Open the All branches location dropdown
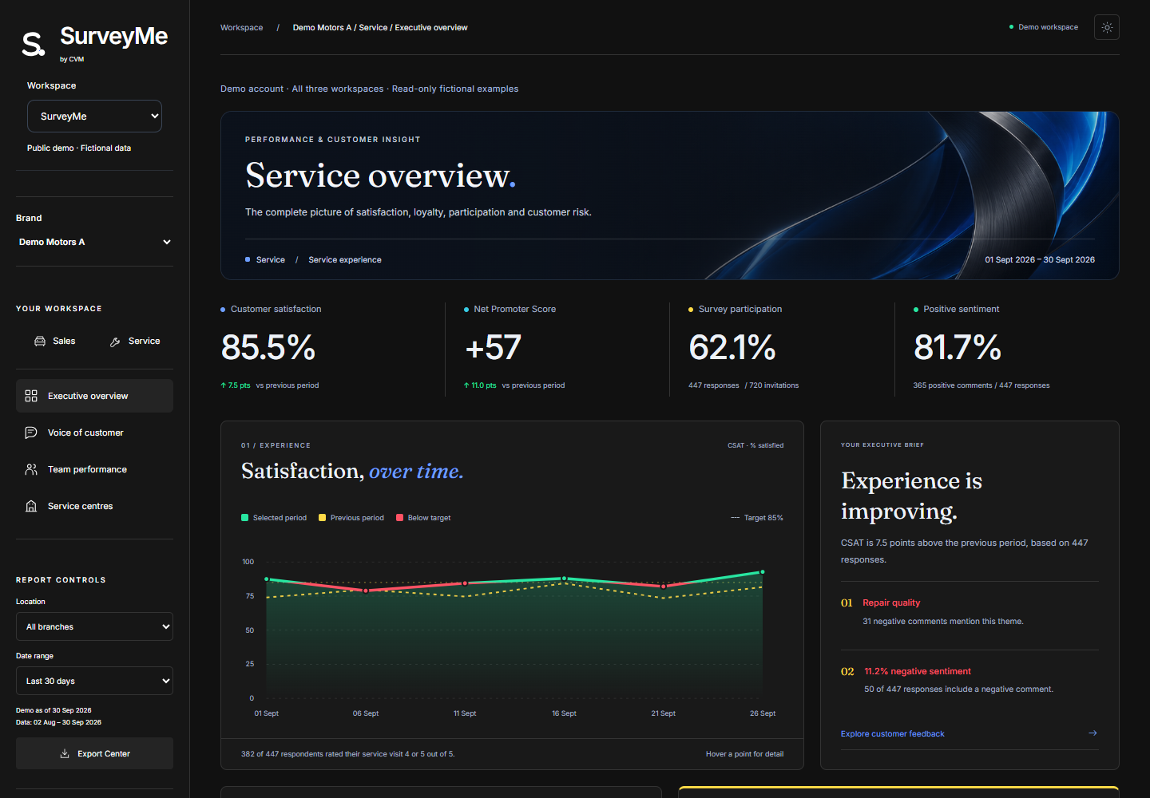 pyautogui.click(x=94, y=626)
